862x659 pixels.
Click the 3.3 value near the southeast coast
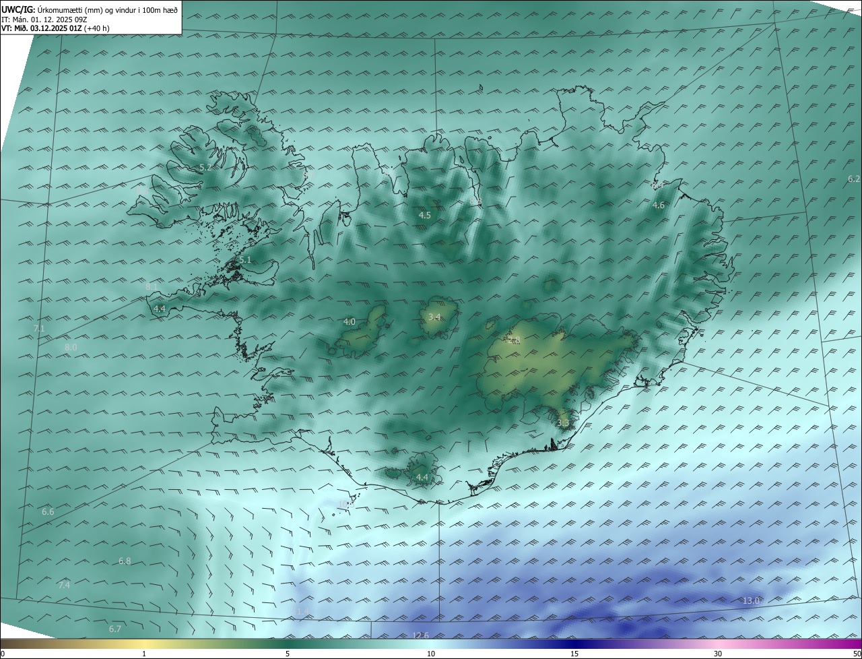(x=563, y=423)
